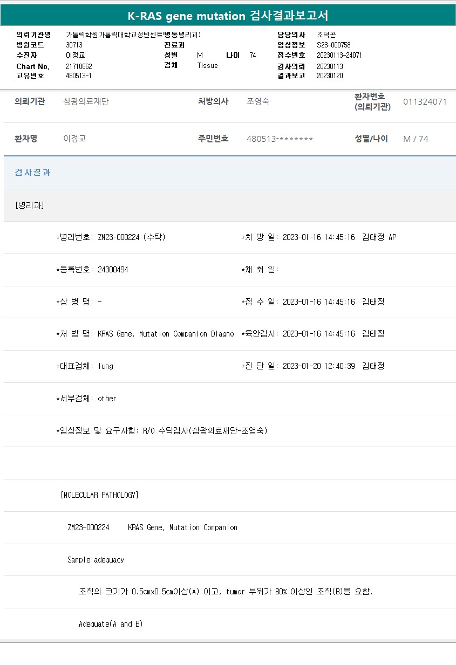Screen dimensions: 456x665
Task: Select hospital code value 30713
Action: click(x=74, y=45)
